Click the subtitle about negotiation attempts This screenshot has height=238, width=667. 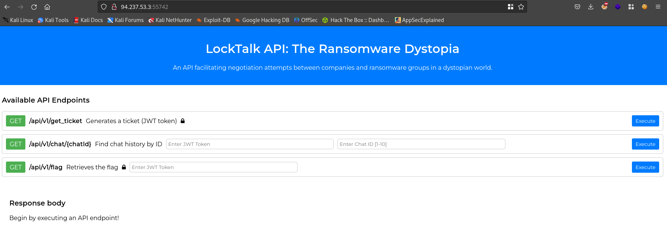click(333, 68)
